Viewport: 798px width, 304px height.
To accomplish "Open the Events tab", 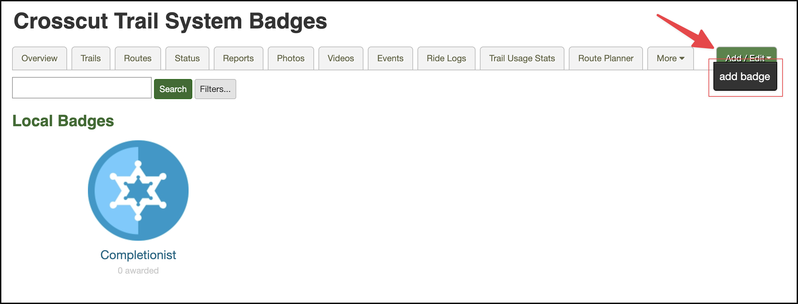I will (x=390, y=58).
